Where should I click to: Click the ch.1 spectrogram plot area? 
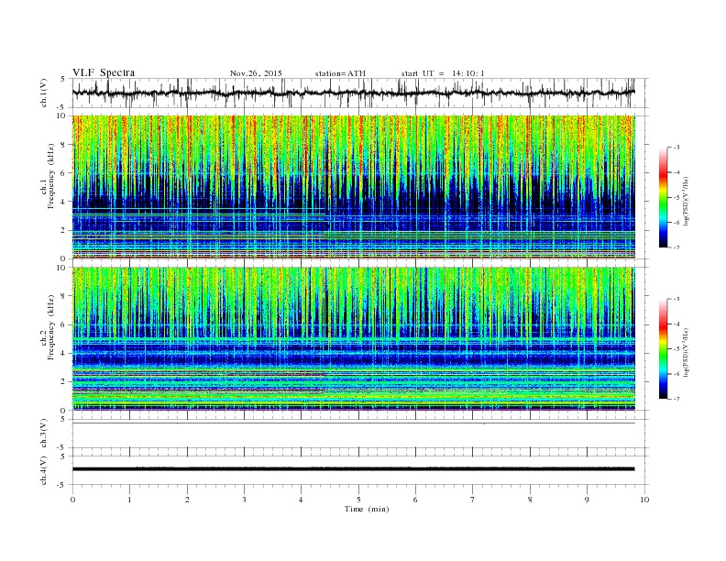click(x=353, y=187)
